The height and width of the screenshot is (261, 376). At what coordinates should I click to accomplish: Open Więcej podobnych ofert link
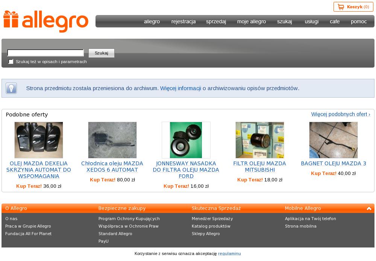coord(341,114)
